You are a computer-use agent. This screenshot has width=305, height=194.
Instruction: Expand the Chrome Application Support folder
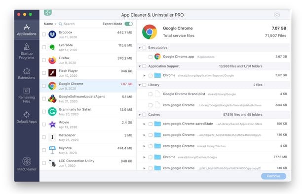pyautogui.click(x=144, y=75)
